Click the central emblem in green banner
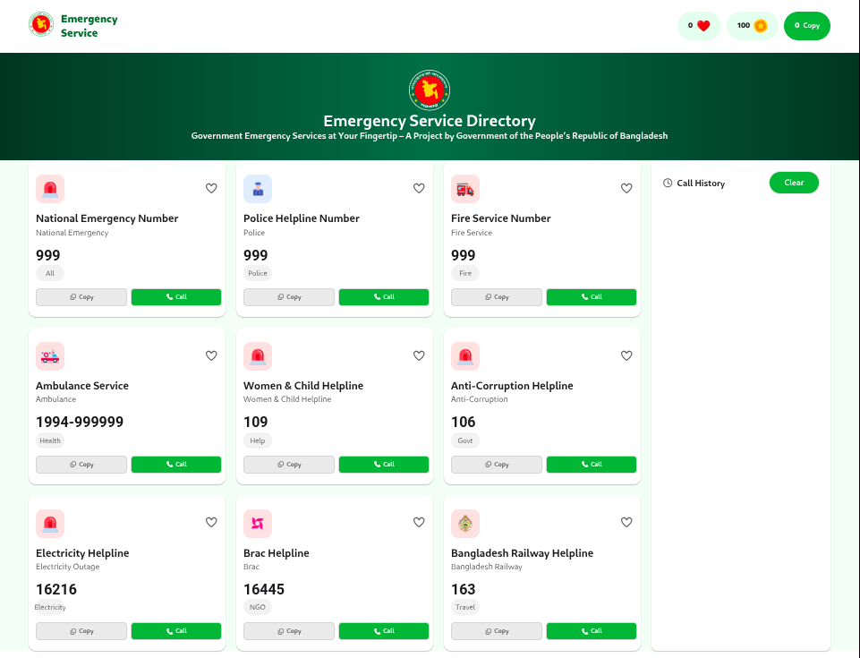The height and width of the screenshot is (658, 860). (x=430, y=90)
